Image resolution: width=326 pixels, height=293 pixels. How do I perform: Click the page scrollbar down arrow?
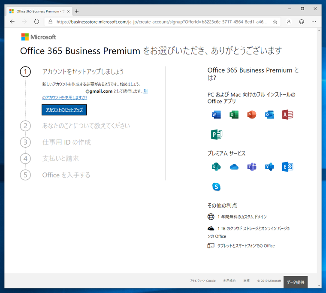coord(319,286)
